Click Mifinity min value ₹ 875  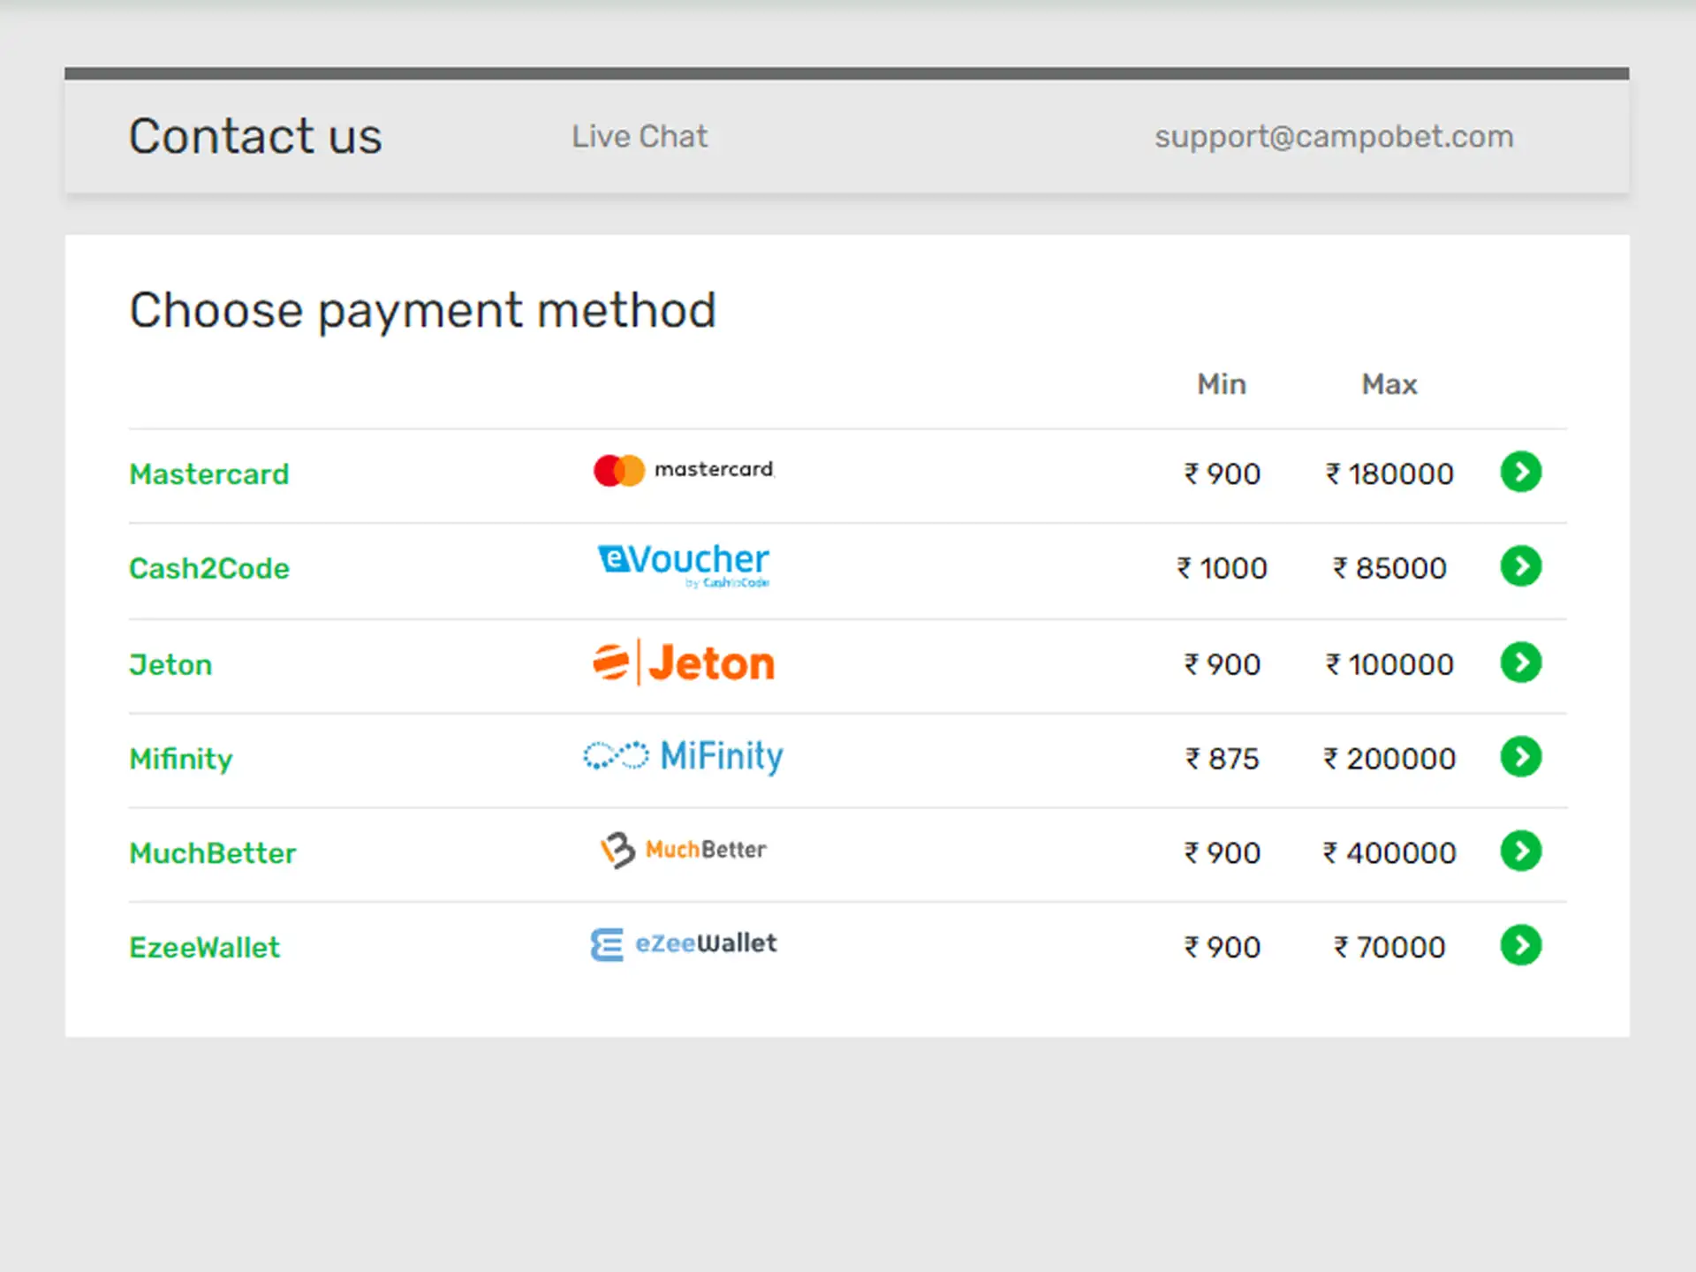pyautogui.click(x=1222, y=760)
